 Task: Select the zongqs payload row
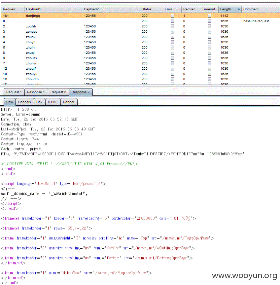tap(140, 32)
